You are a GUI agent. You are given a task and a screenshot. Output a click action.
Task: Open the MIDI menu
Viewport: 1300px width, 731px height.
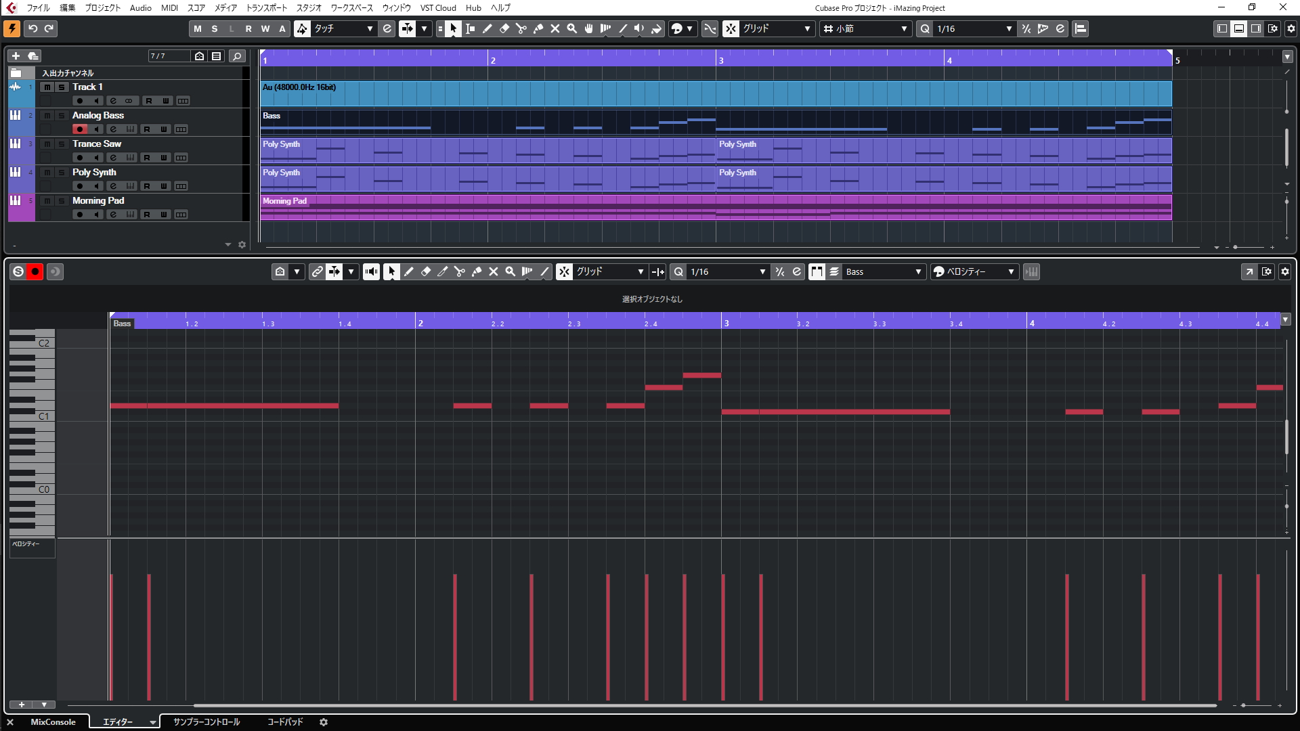click(x=169, y=7)
